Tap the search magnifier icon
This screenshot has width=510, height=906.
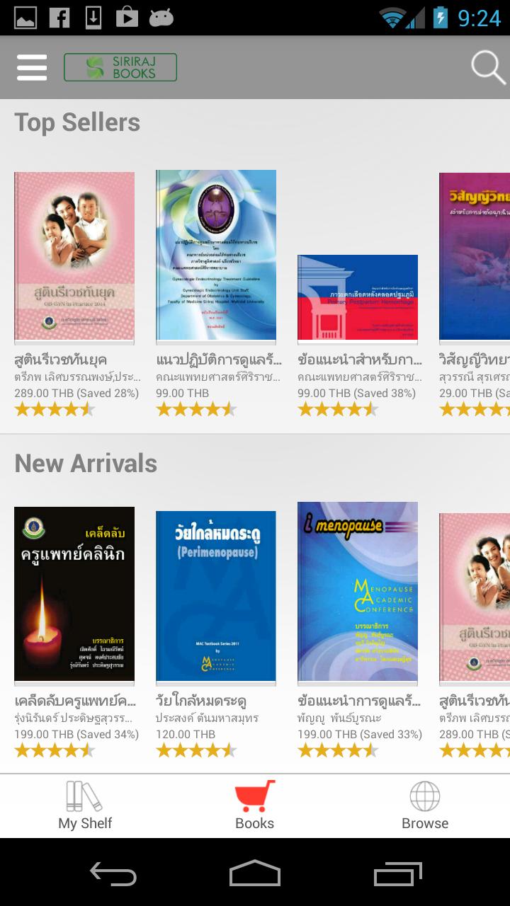click(x=488, y=68)
